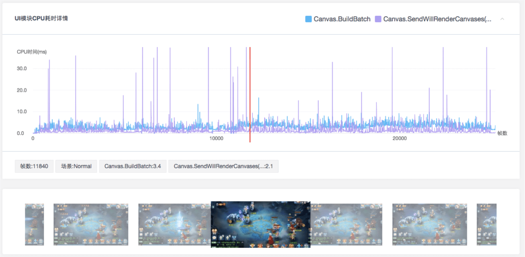Select the partially visible leftmost thumbnail
The image size is (525, 257).
coord(35,224)
